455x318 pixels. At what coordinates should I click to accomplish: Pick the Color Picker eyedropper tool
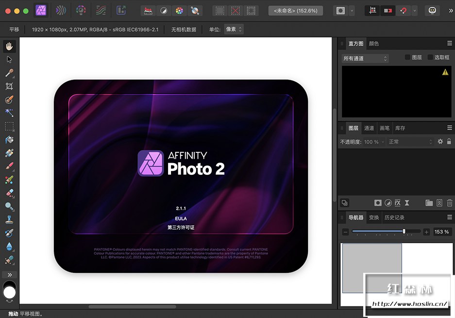[x=9, y=73]
